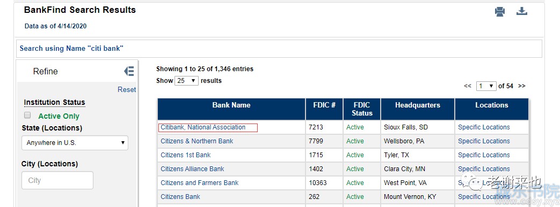Select Tyler, TX headquarters cell
560x207 pixels.
click(x=418, y=155)
